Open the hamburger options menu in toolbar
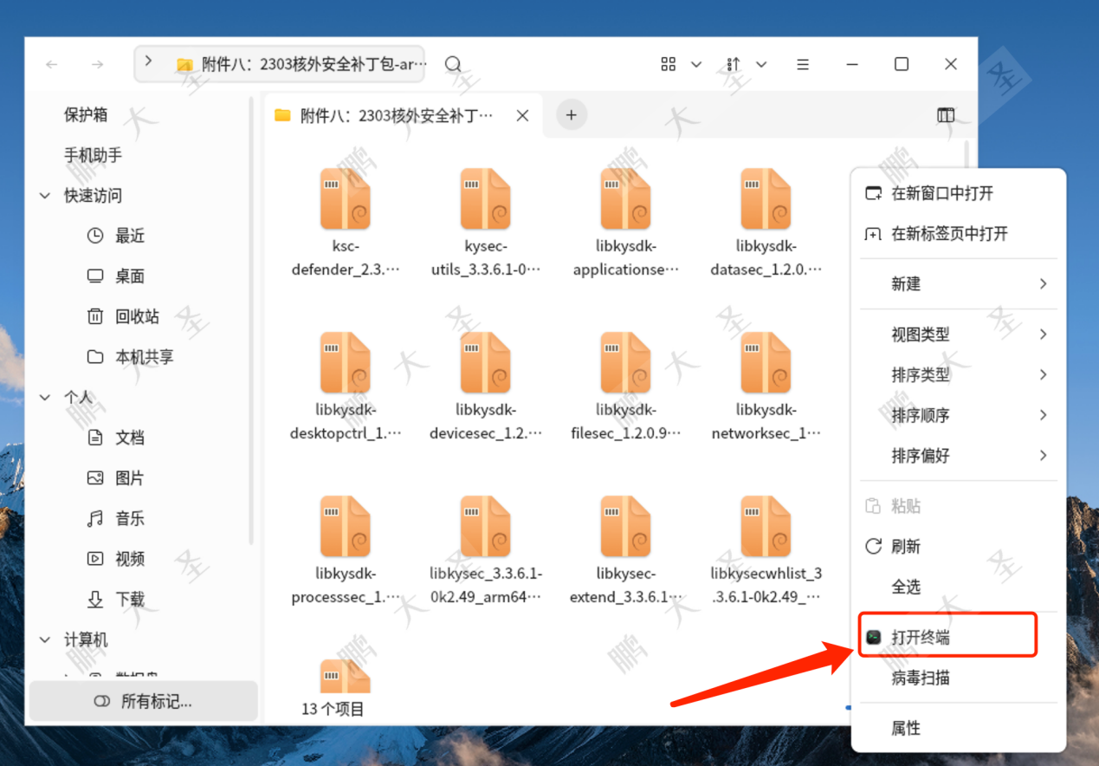Screen dimensions: 1099x766 pyautogui.click(x=803, y=64)
